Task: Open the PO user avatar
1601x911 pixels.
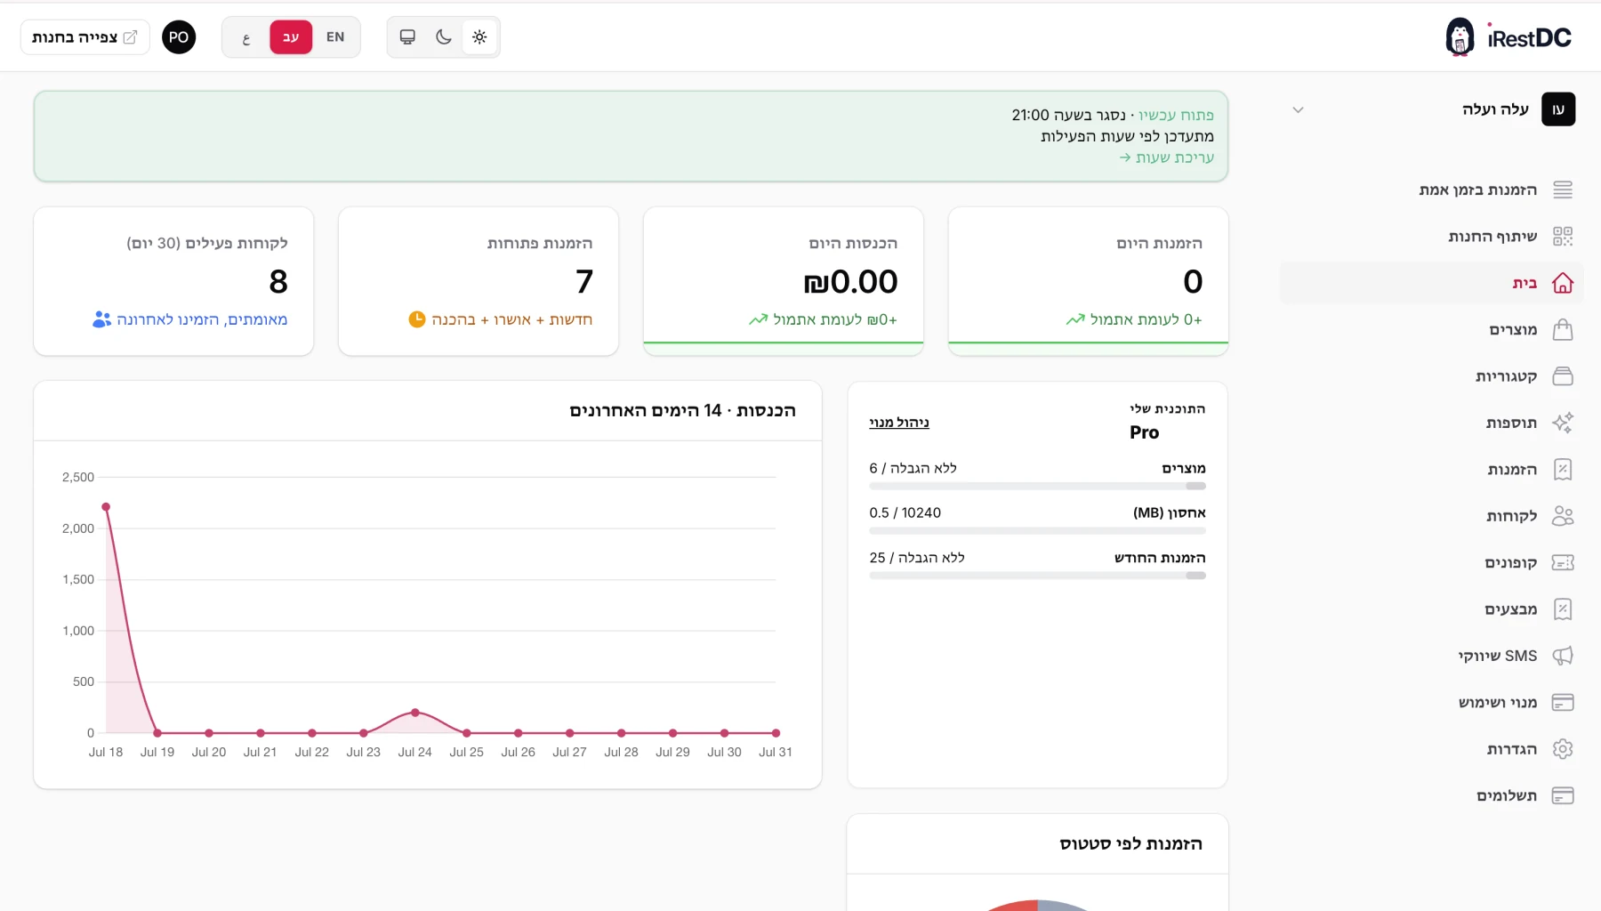Action: [179, 37]
